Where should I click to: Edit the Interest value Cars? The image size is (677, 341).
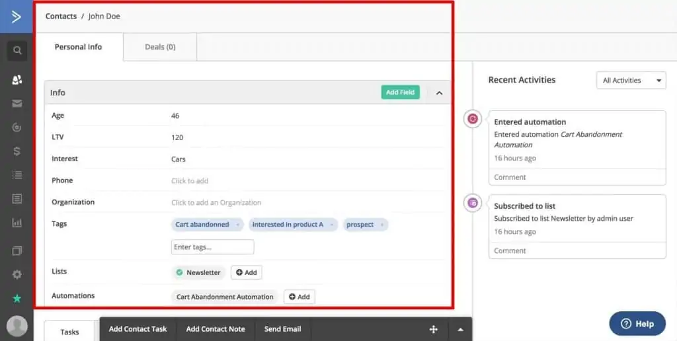pyautogui.click(x=179, y=159)
